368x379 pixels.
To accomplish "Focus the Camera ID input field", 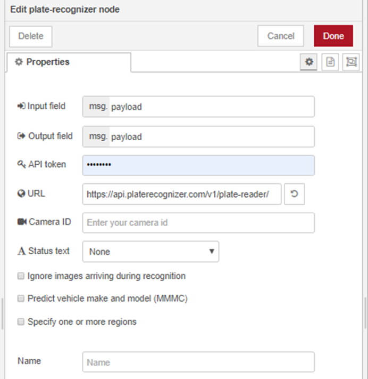I will tap(198, 223).
